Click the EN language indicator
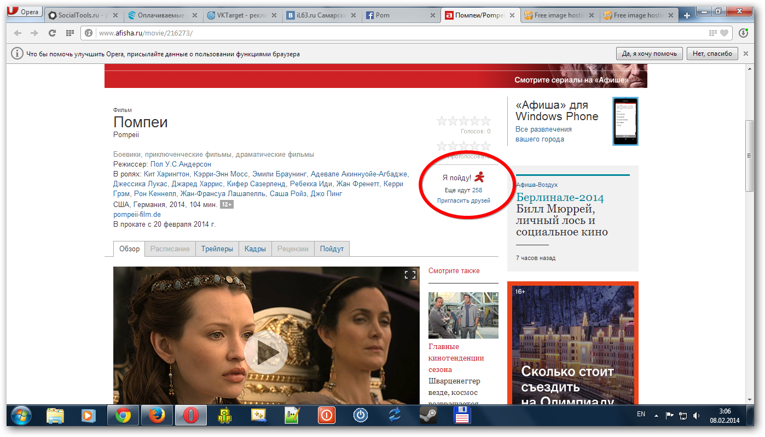This screenshot has height=437, width=765. pos(641,415)
